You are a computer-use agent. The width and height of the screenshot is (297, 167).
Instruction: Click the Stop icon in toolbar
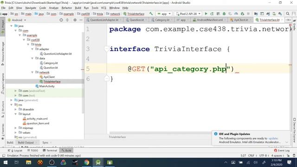click(248, 13)
